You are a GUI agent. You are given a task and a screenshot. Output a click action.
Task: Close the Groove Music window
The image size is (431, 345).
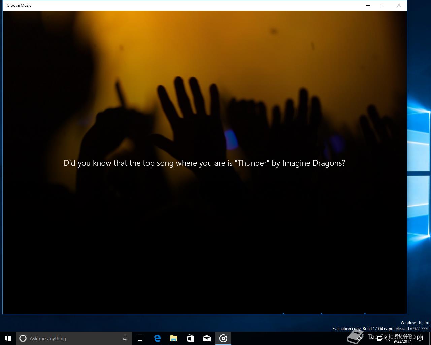tap(399, 5)
